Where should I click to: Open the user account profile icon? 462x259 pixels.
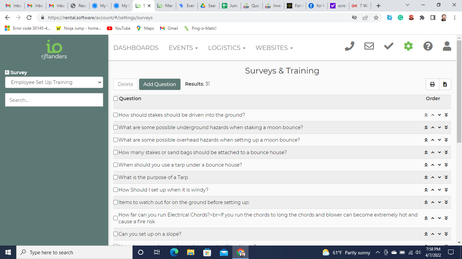pyautogui.click(x=447, y=46)
